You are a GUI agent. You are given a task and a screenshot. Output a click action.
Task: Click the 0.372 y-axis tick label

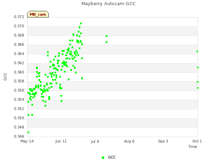(x=19, y=17)
